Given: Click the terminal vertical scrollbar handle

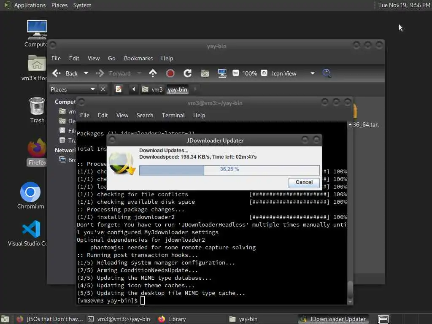Looking at the screenshot, I should click(350, 290).
